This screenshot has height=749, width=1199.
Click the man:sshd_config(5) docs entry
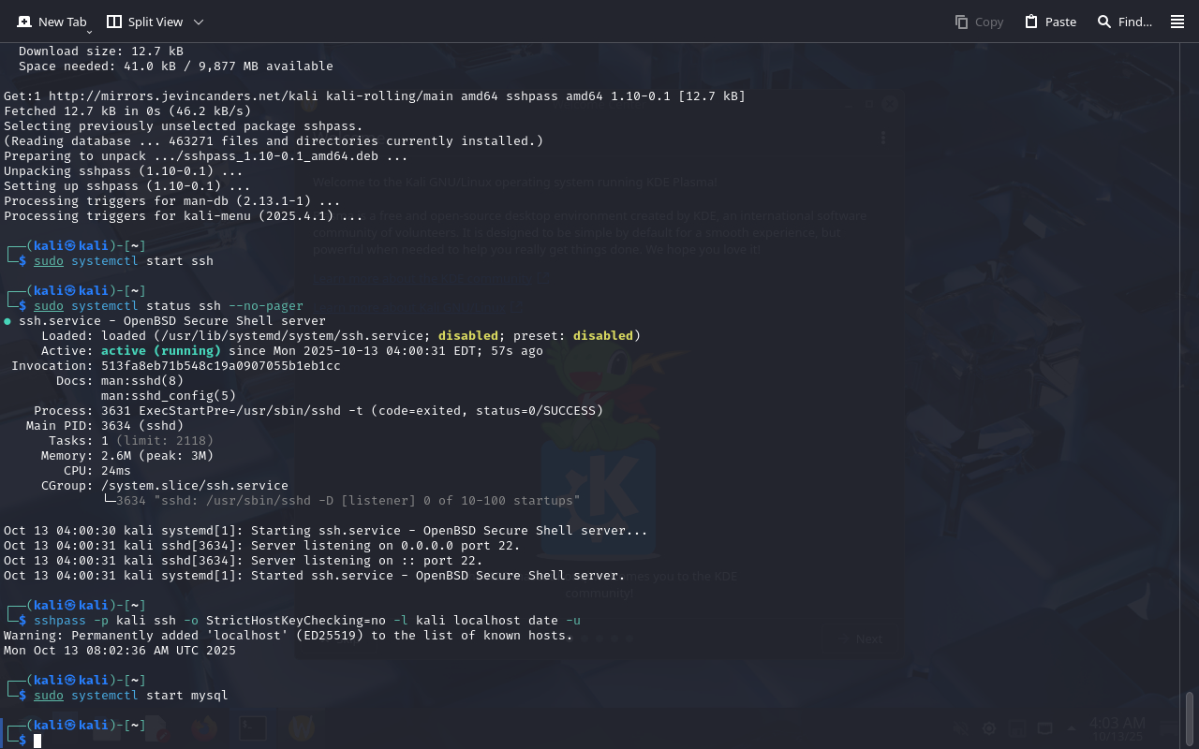click(x=169, y=396)
